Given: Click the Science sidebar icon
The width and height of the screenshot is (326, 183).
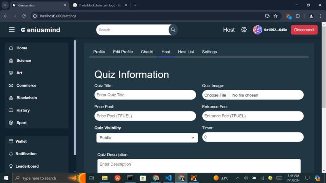Looking at the screenshot, I should pyautogui.click(x=11, y=61).
